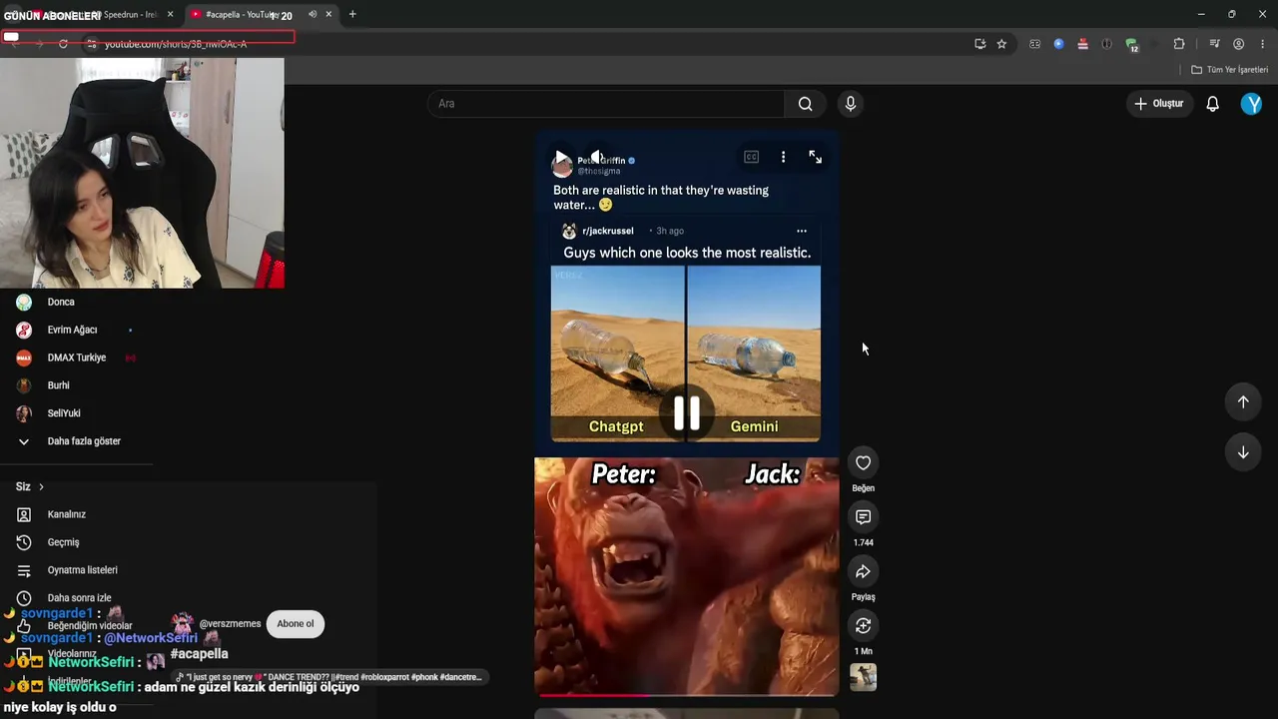This screenshot has height=719, width=1278.
Task: Mute the audio-playing tab speaker icon
Action: click(x=313, y=15)
